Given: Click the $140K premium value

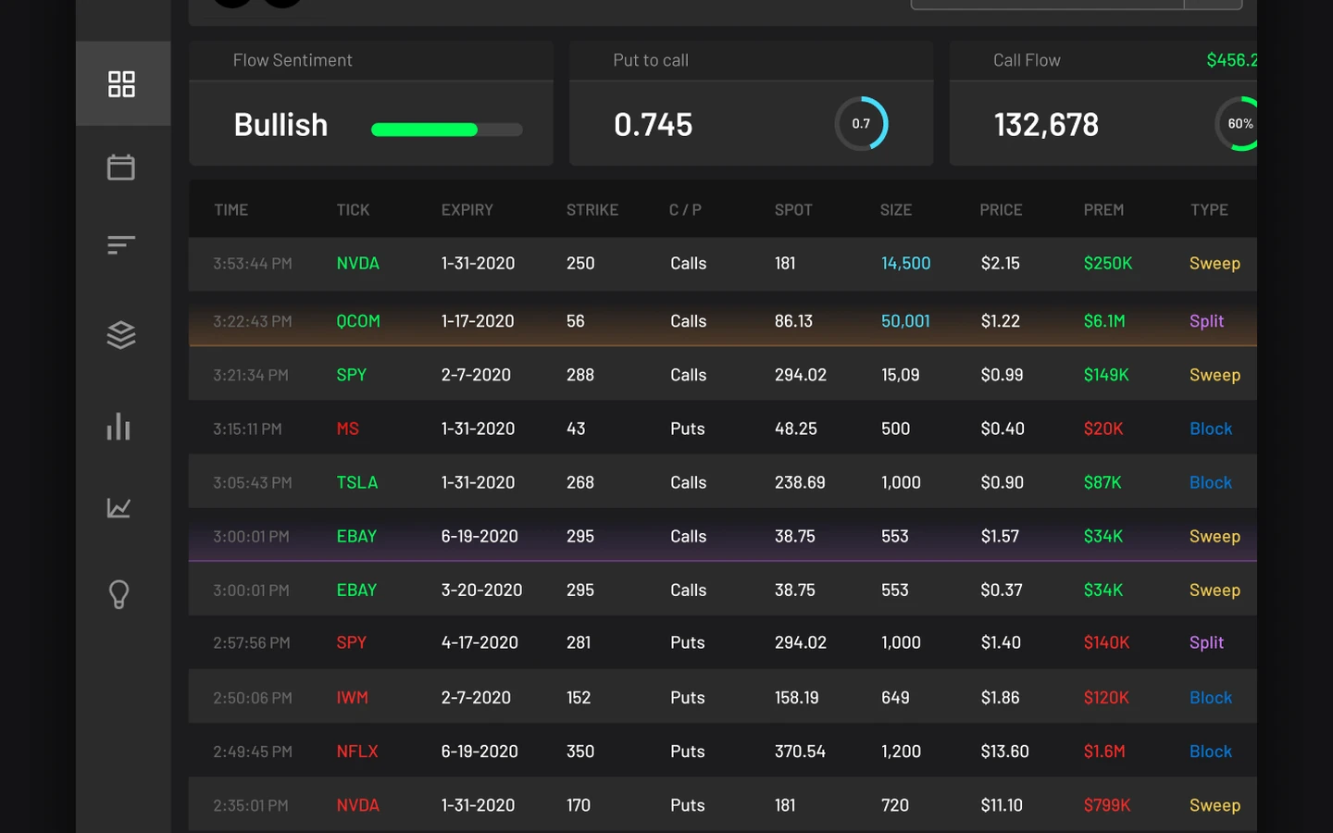Looking at the screenshot, I should (1106, 642).
